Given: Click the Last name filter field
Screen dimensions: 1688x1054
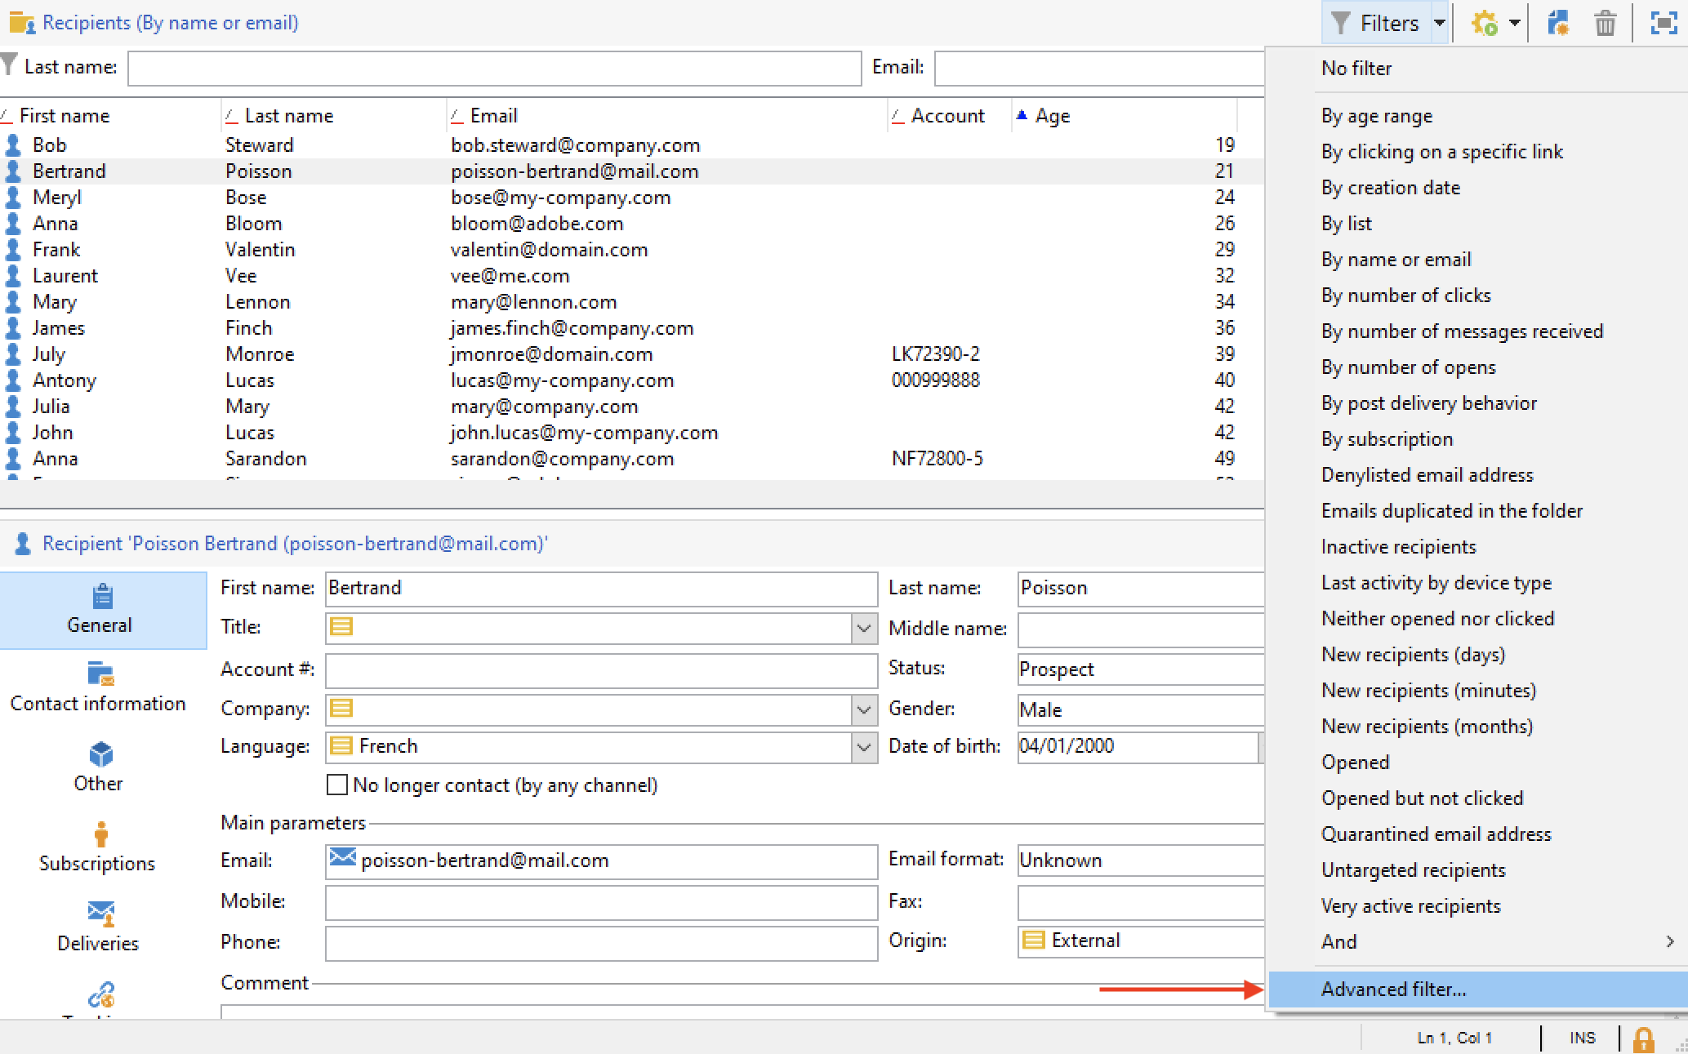Looking at the screenshot, I should pos(494,69).
